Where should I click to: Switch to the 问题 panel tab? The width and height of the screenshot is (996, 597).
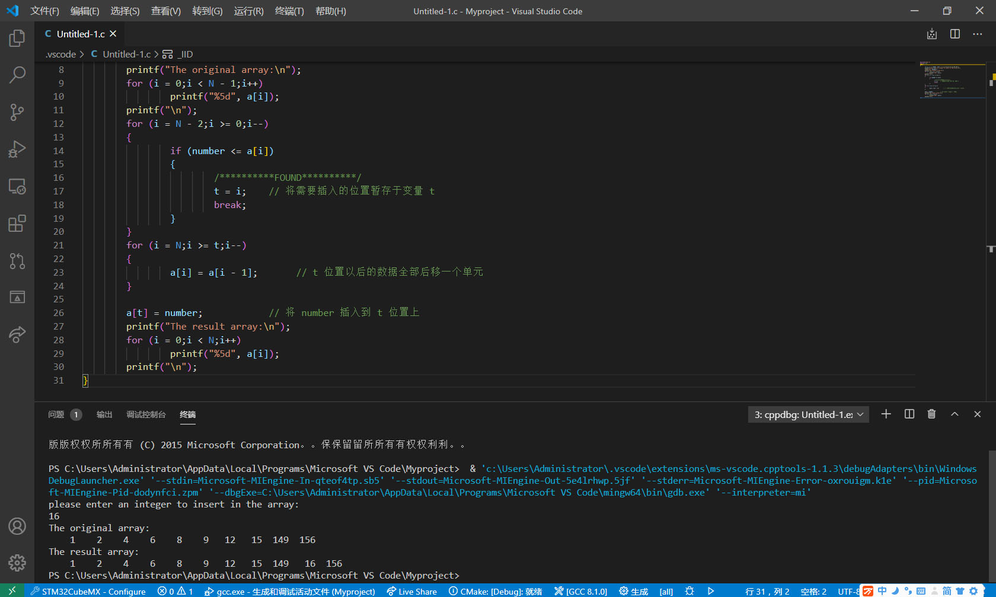(x=56, y=414)
